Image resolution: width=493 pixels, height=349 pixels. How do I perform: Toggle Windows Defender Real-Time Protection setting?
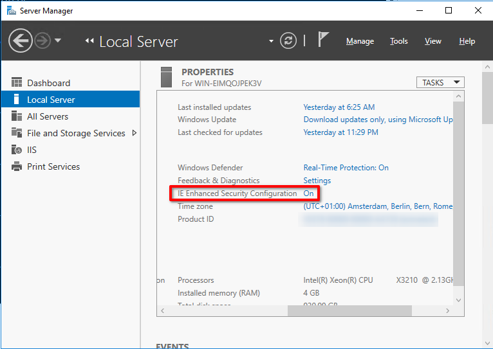click(346, 168)
